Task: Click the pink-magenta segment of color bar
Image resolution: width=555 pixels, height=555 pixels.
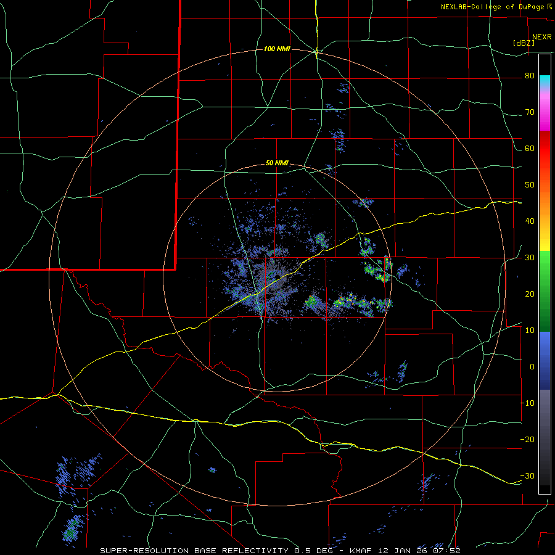Action: pyautogui.click(x=545, y=110)
